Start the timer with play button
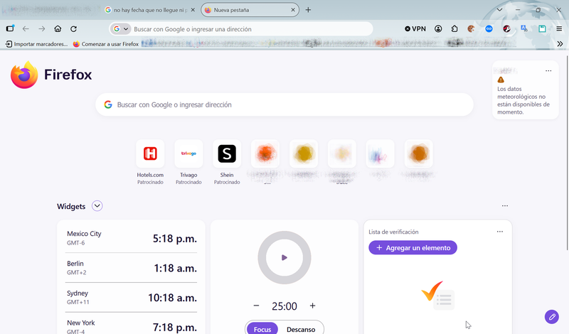This screenshot has width=569, height=334. (x=284, y=258)
